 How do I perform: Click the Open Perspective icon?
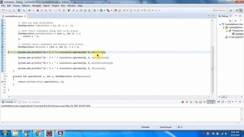point(231,10)
